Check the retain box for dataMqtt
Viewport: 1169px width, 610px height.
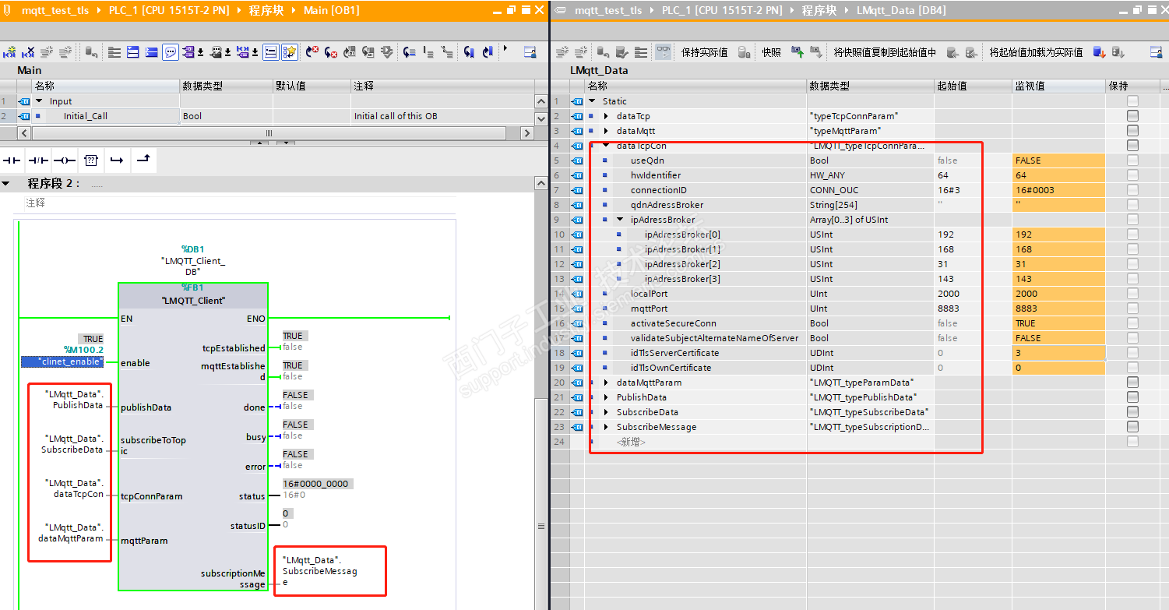coord(1132,131)
